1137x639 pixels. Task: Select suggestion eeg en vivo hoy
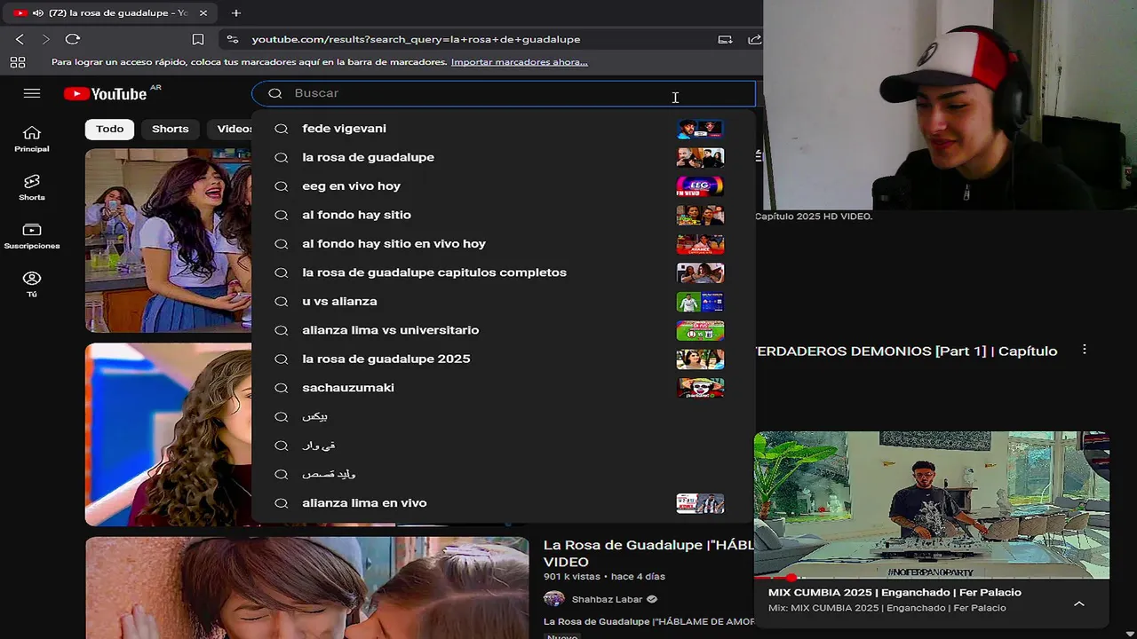coord(504,186)
